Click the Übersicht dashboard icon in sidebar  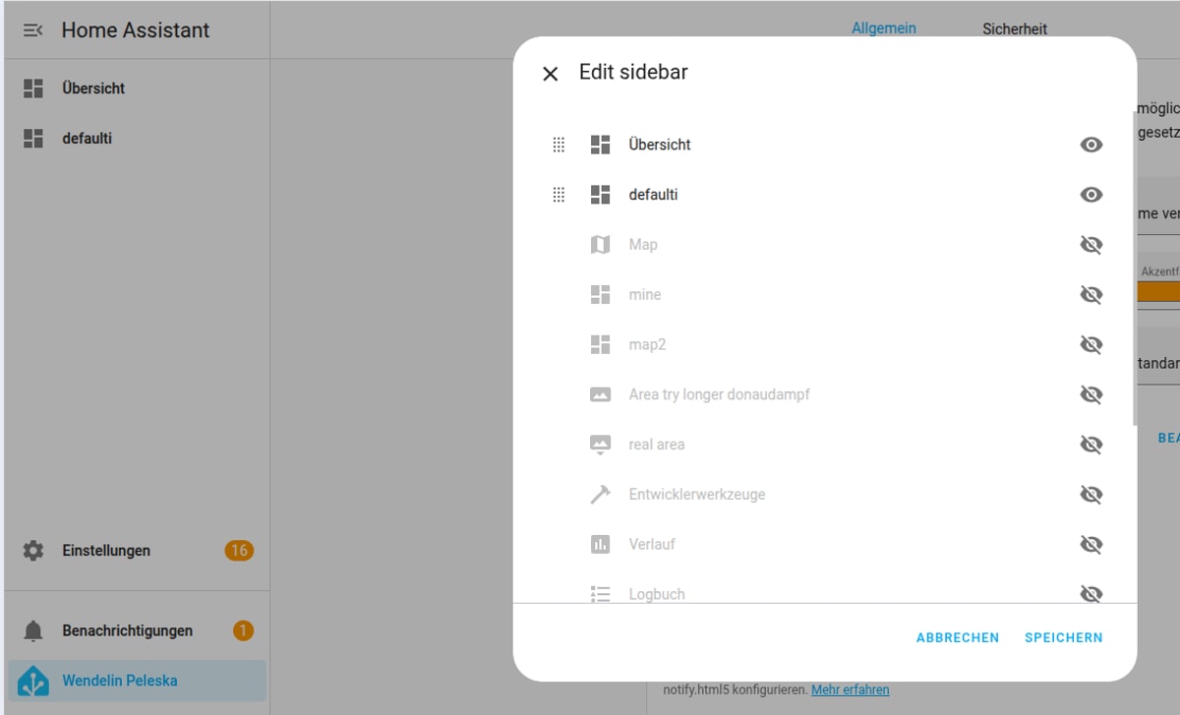pyautogui.click(x=33, y=89)
